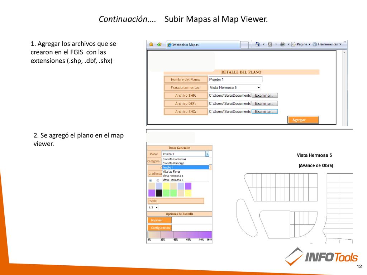Viewport: 367px width, 275px height.
Task: Expand the arrow beside the feeds icon
Action: [276, 44]
